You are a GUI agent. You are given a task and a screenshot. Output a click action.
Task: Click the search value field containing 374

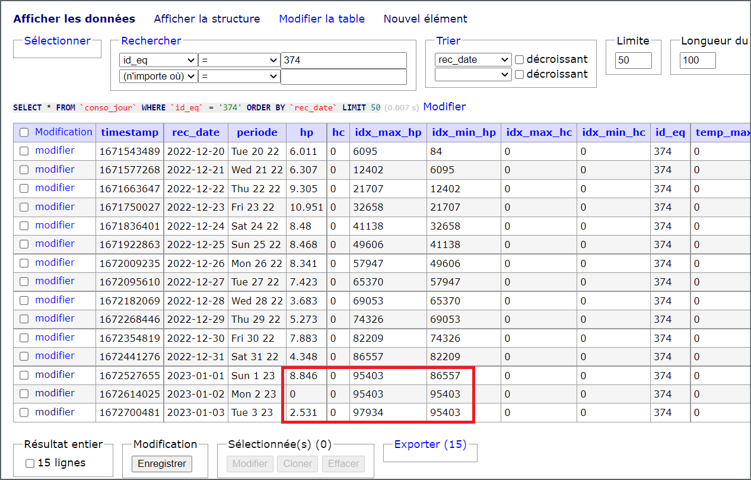[x=343, y=61]
